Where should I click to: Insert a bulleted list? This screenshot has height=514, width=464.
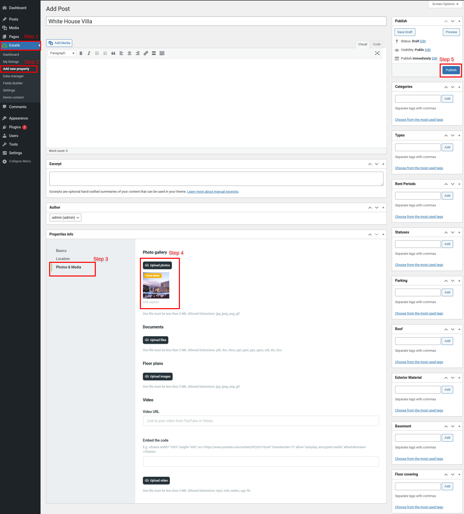(97, 53)
